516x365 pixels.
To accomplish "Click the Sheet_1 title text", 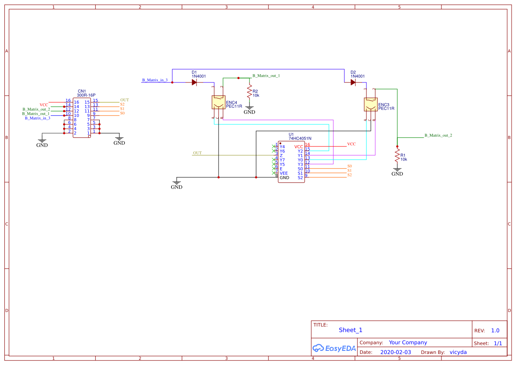I will pyautogui.click(x=350, y=330).
